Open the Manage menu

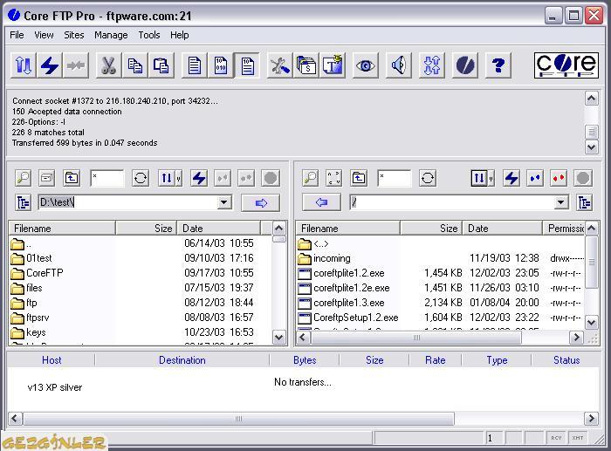click(111, 35)
